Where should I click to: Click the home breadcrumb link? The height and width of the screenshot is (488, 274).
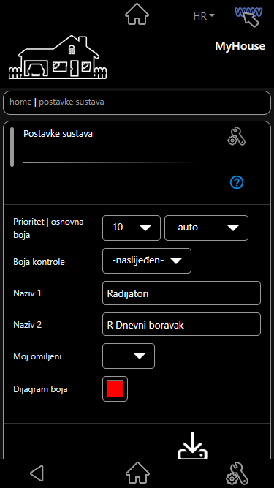(x=20, y=102)
